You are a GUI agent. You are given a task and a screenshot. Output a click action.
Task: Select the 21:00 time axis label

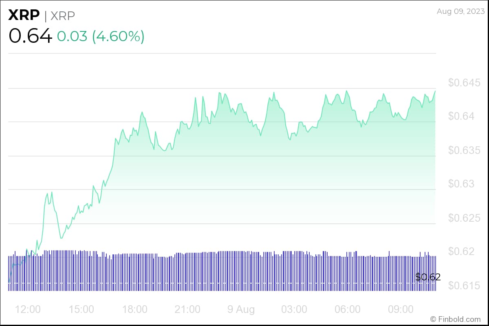click(188, 309)
